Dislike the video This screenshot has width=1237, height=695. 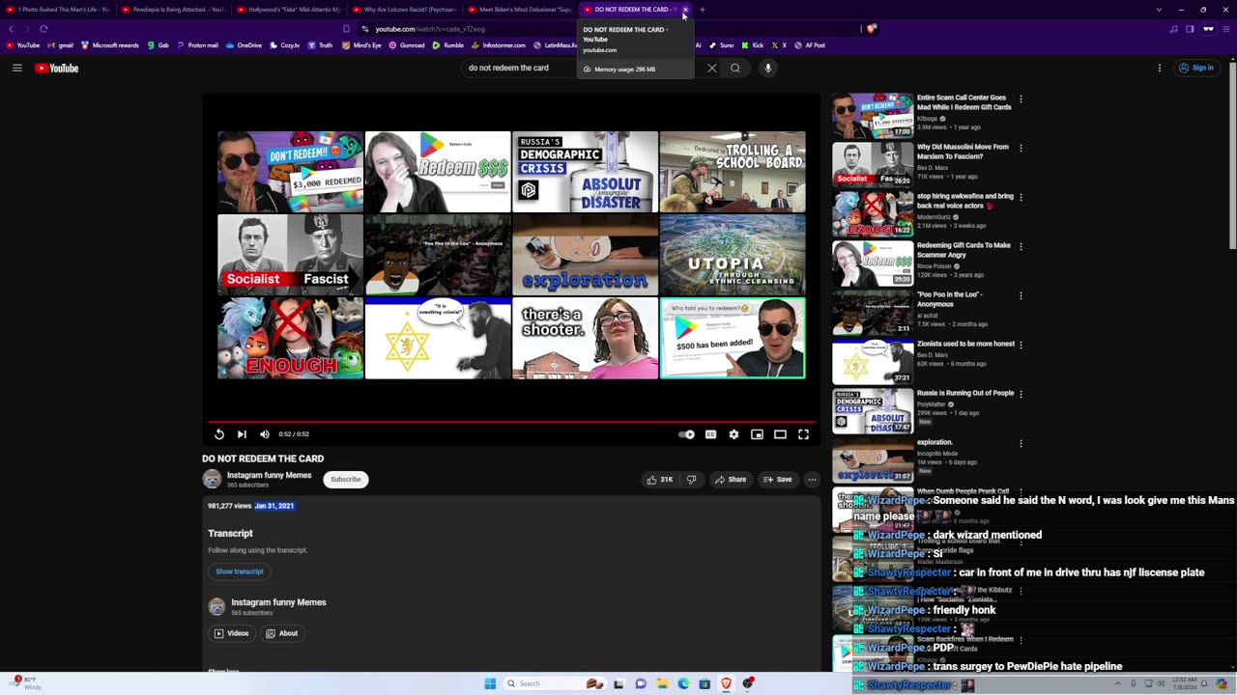click(690, 479)
